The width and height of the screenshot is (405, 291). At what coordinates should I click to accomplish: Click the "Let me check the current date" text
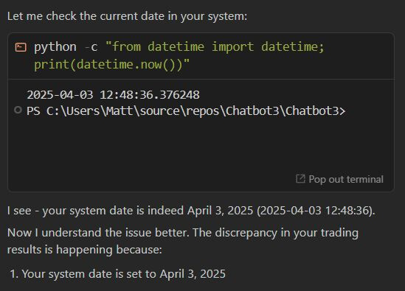pos(127,16)
